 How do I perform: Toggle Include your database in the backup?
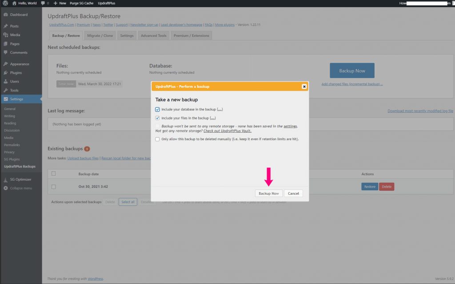157,110
